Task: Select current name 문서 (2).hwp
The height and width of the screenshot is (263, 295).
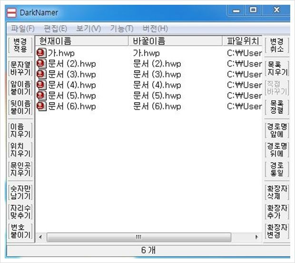Action: pyautogui.click(x=72, y=64)
